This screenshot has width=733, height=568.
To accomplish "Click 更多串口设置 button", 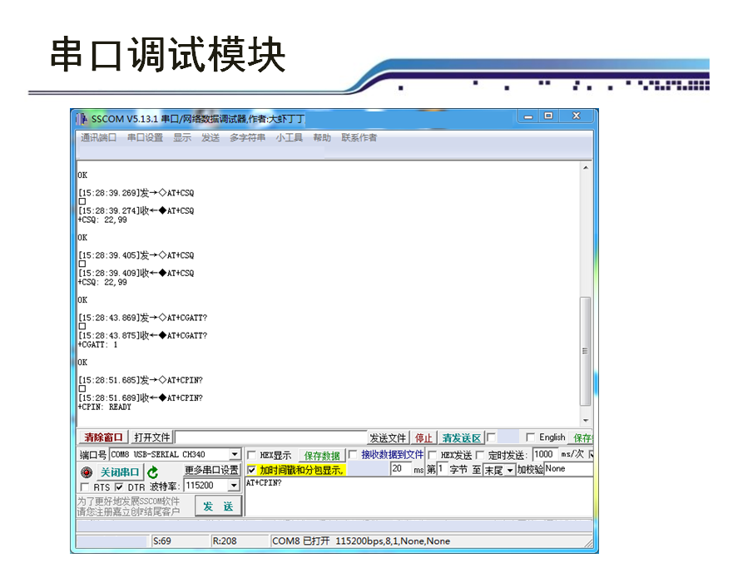I will [211, 470].
